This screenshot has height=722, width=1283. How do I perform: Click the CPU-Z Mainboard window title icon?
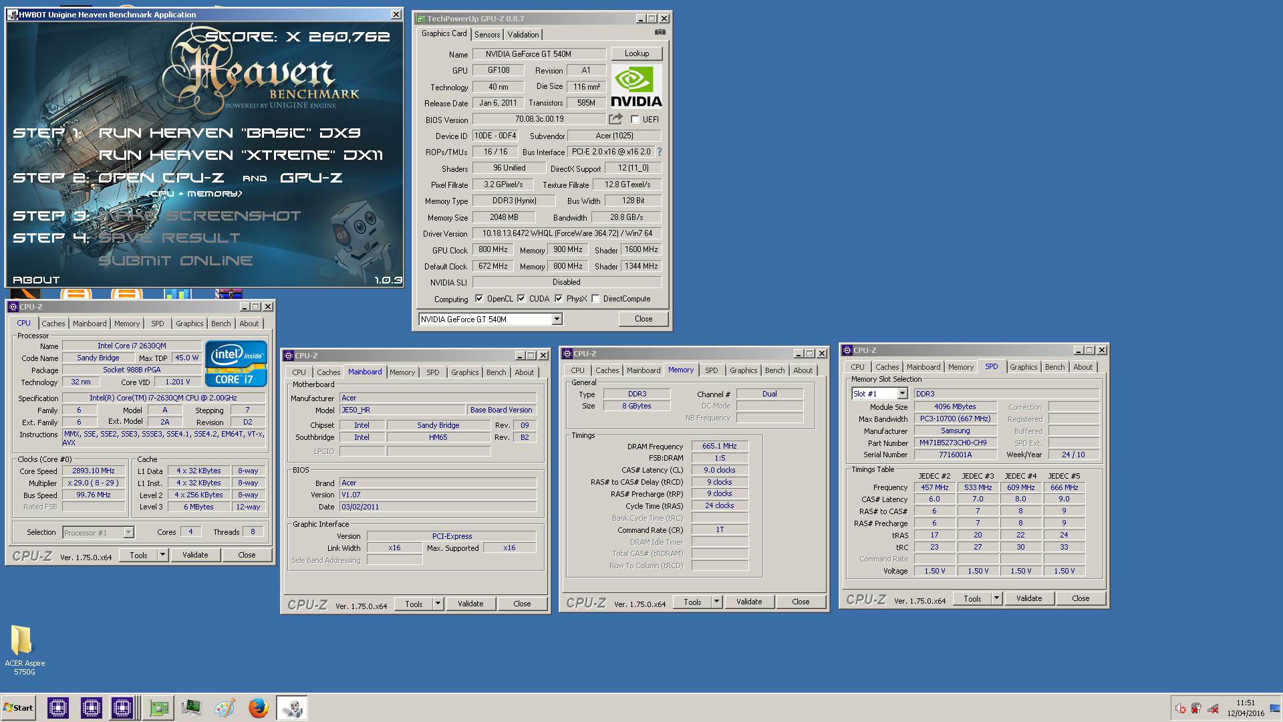click(288, 356)
